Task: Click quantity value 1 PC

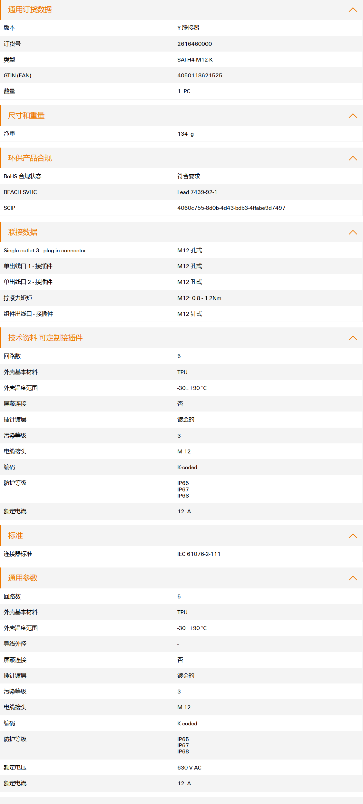Action: pyautogui.click(x=184, y=92)
